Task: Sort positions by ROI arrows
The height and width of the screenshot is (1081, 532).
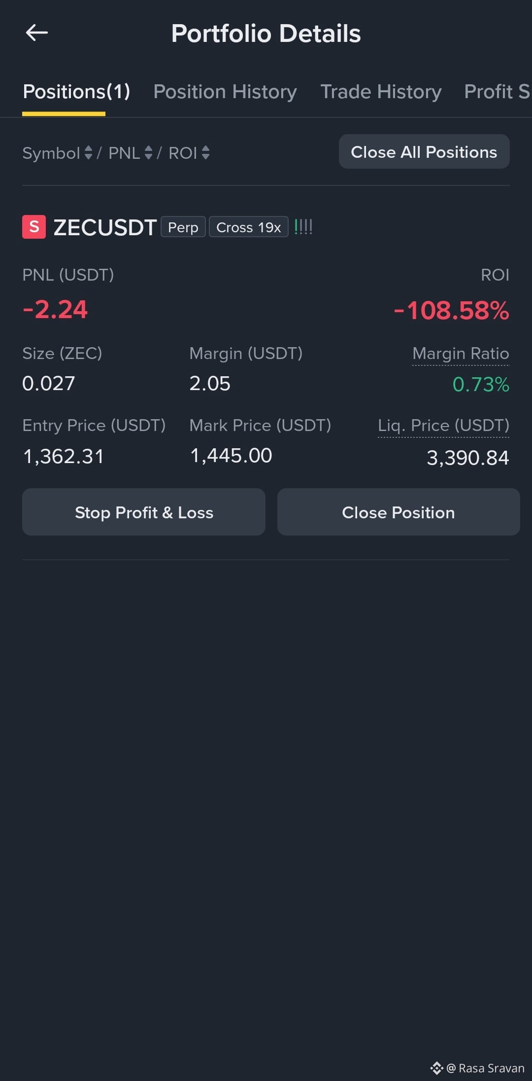Action: (x=205, y=153)
